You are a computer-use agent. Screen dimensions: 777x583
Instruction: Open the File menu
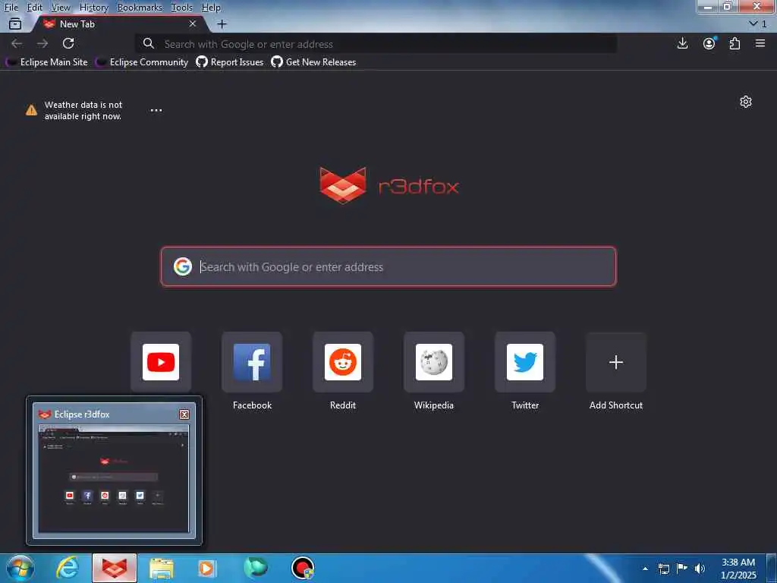pyautogui.click(x=11, y=8)
